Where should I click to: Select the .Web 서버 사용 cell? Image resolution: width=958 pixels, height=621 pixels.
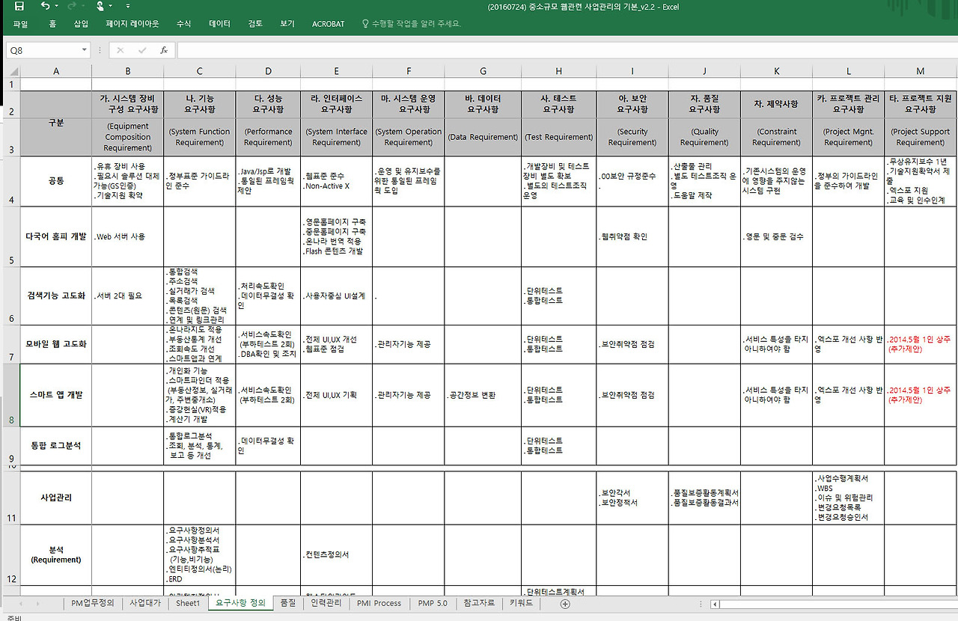point(128,236)
